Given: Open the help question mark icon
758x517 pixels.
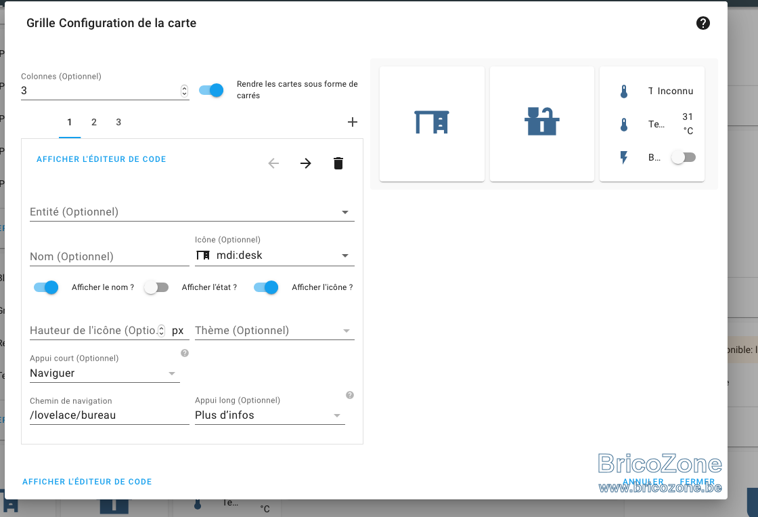Looking at the screenshot, I should (703, 23).
